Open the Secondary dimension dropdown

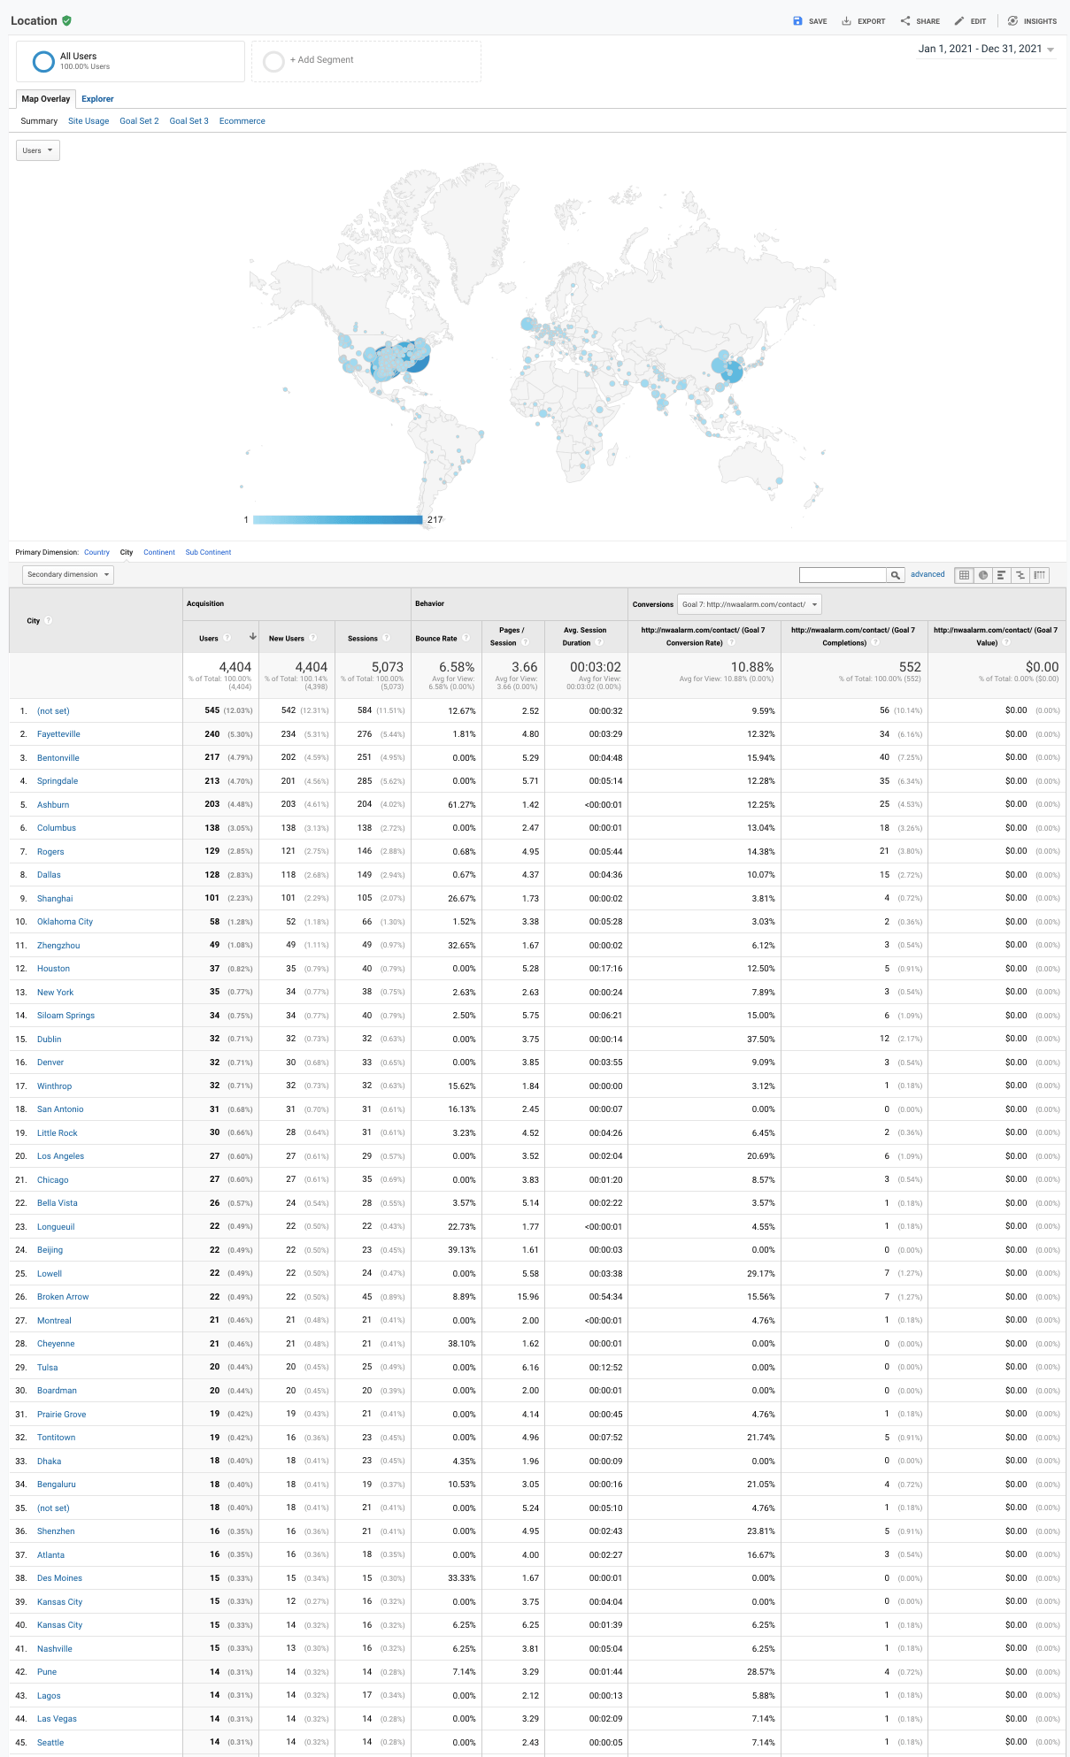pos(68,575)
